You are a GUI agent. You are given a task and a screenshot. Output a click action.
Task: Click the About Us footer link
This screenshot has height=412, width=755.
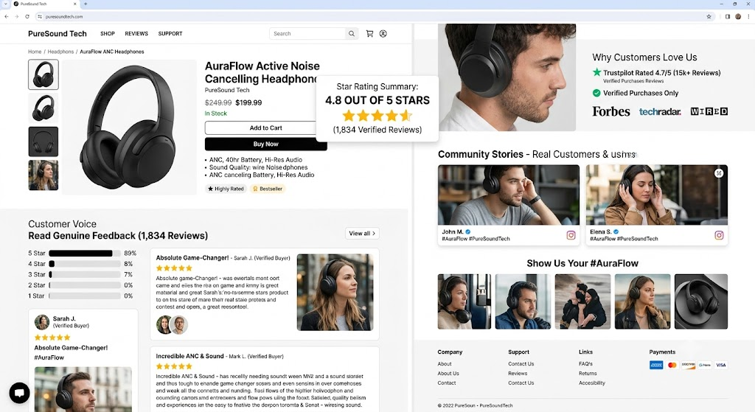point(448,374)
